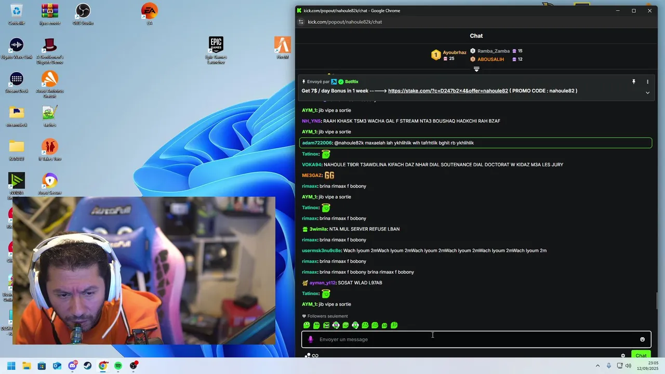Insert the first green emote in quick bar
Viewport: 665px width, 374px height.
coord(307,325)
